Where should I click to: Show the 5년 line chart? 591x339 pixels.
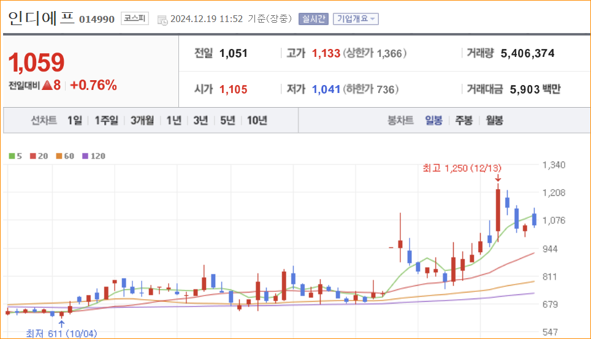pyautogui.click(x=227, y=121)
